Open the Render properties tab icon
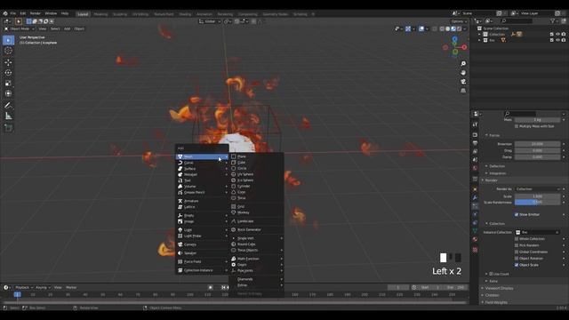Image resolution: width=569 pixels, height=320 pixels. click(475, 134)
